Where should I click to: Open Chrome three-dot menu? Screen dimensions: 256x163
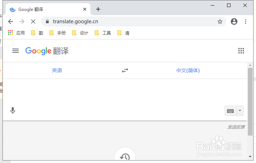pyautogui.click(x=245, y=21)
